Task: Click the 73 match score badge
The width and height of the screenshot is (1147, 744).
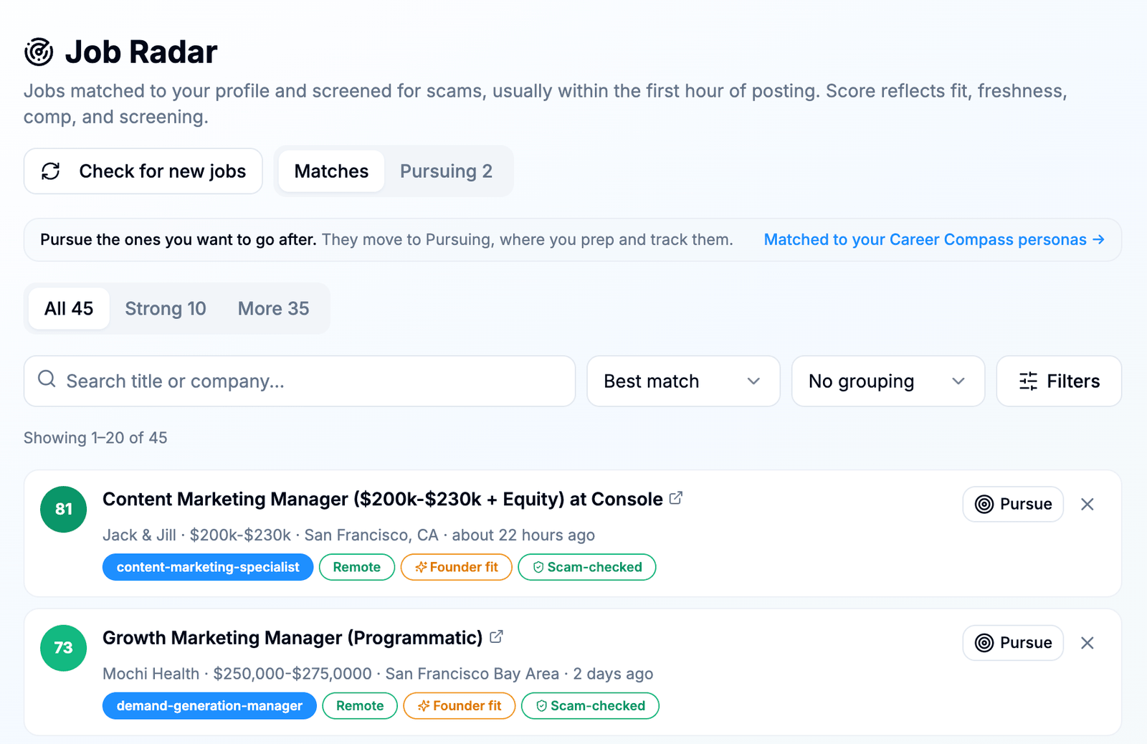Action: 64,648
